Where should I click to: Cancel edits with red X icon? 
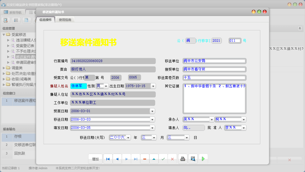click(172, 159)
